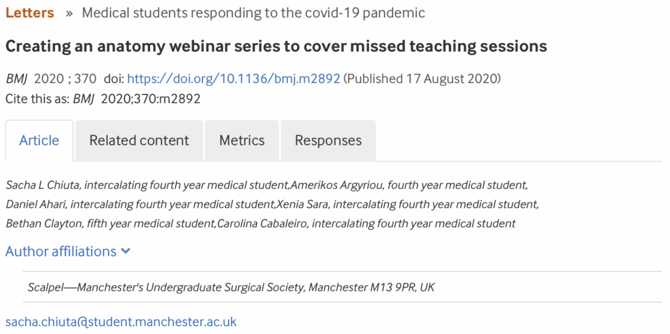Click the Author affiliations label
Image resolution: width=670 pixels, height=334 pixels.
61,251
